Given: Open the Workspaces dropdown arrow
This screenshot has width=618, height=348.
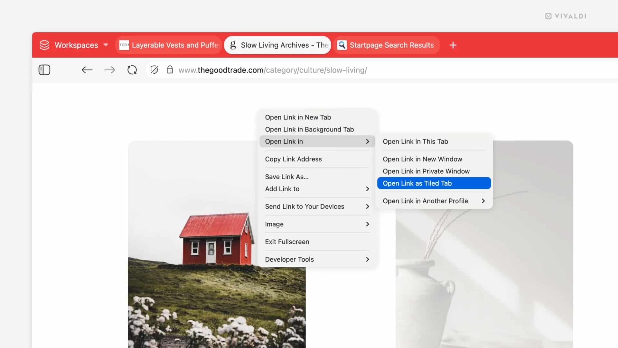Looking at the screenshot, I should pyautogui.click(x=106, y=45).
